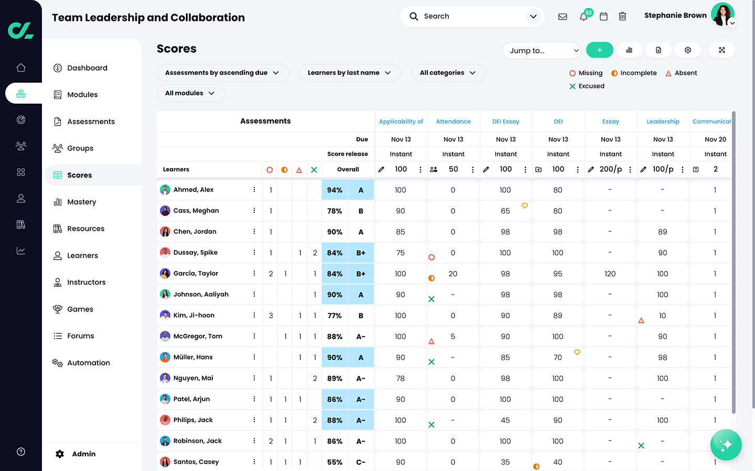Open the profile person icon in dark sidebar
The width and height of the screenshot is (755, 471).
coord(21,198)
